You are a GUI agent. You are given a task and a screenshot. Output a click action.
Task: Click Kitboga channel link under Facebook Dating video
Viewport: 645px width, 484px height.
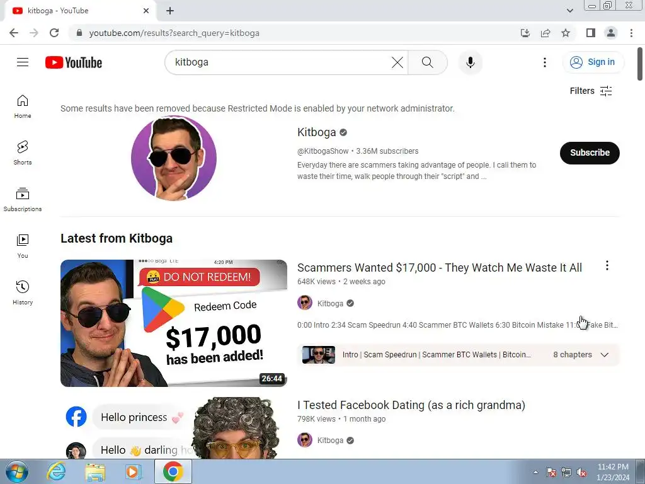[330, 441]
